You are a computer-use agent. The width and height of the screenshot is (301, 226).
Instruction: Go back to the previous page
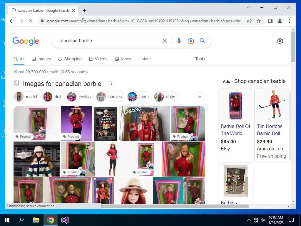pyautogui.click(x=12, y=21)
